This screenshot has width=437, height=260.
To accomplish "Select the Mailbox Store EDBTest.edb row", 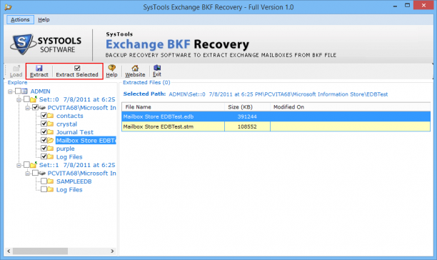I will click(276, 116).
